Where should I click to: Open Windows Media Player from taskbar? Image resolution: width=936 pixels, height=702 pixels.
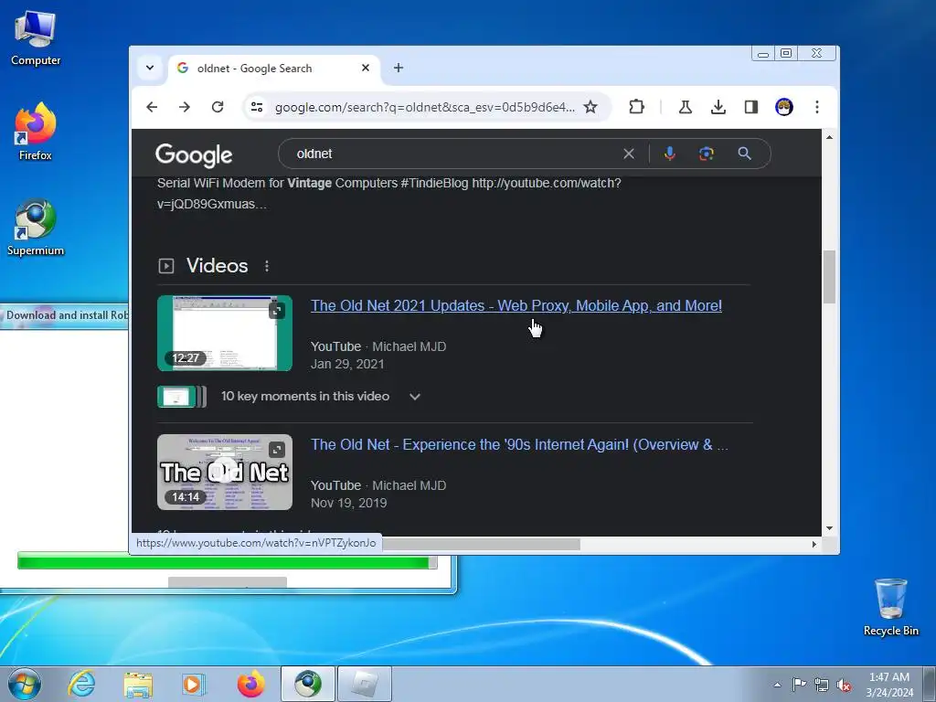194,684
